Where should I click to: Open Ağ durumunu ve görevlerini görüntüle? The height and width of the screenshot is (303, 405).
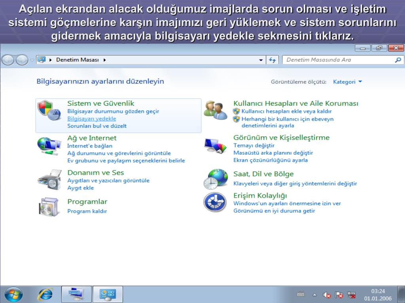tap(119, 153)
